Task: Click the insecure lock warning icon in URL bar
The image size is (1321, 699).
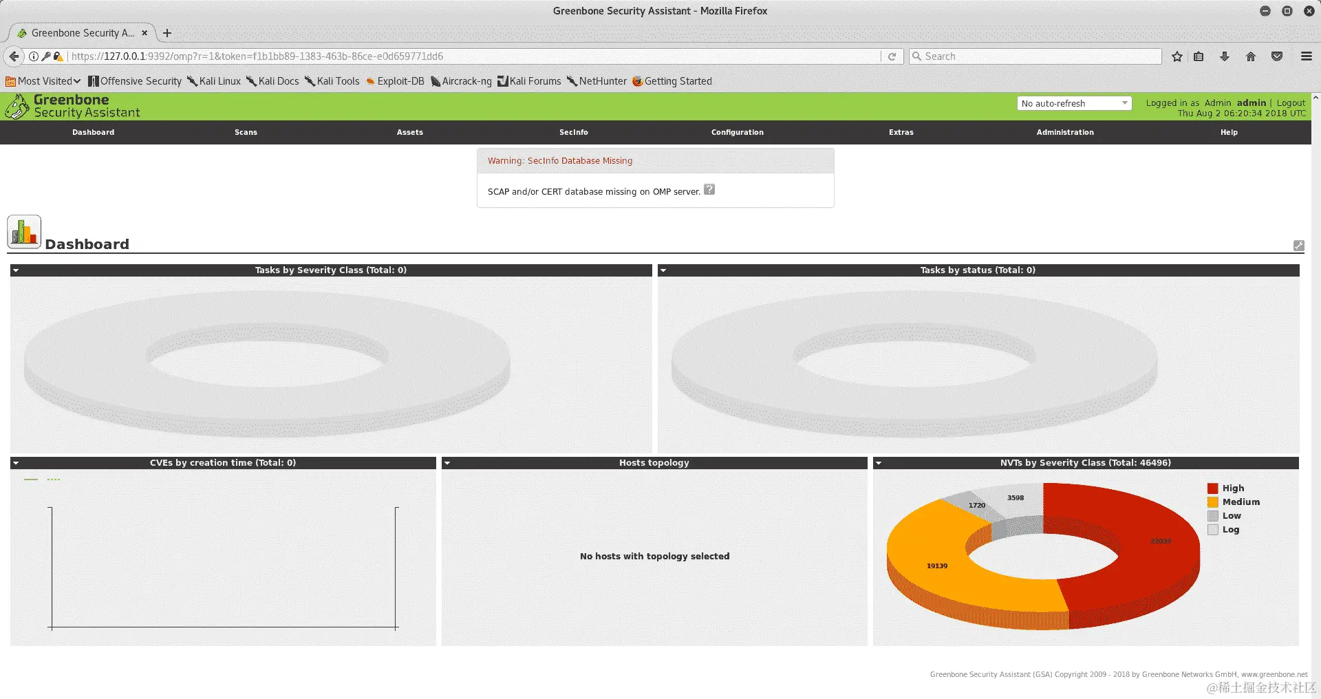Action: pyautogui.click(x=58, y=56)
